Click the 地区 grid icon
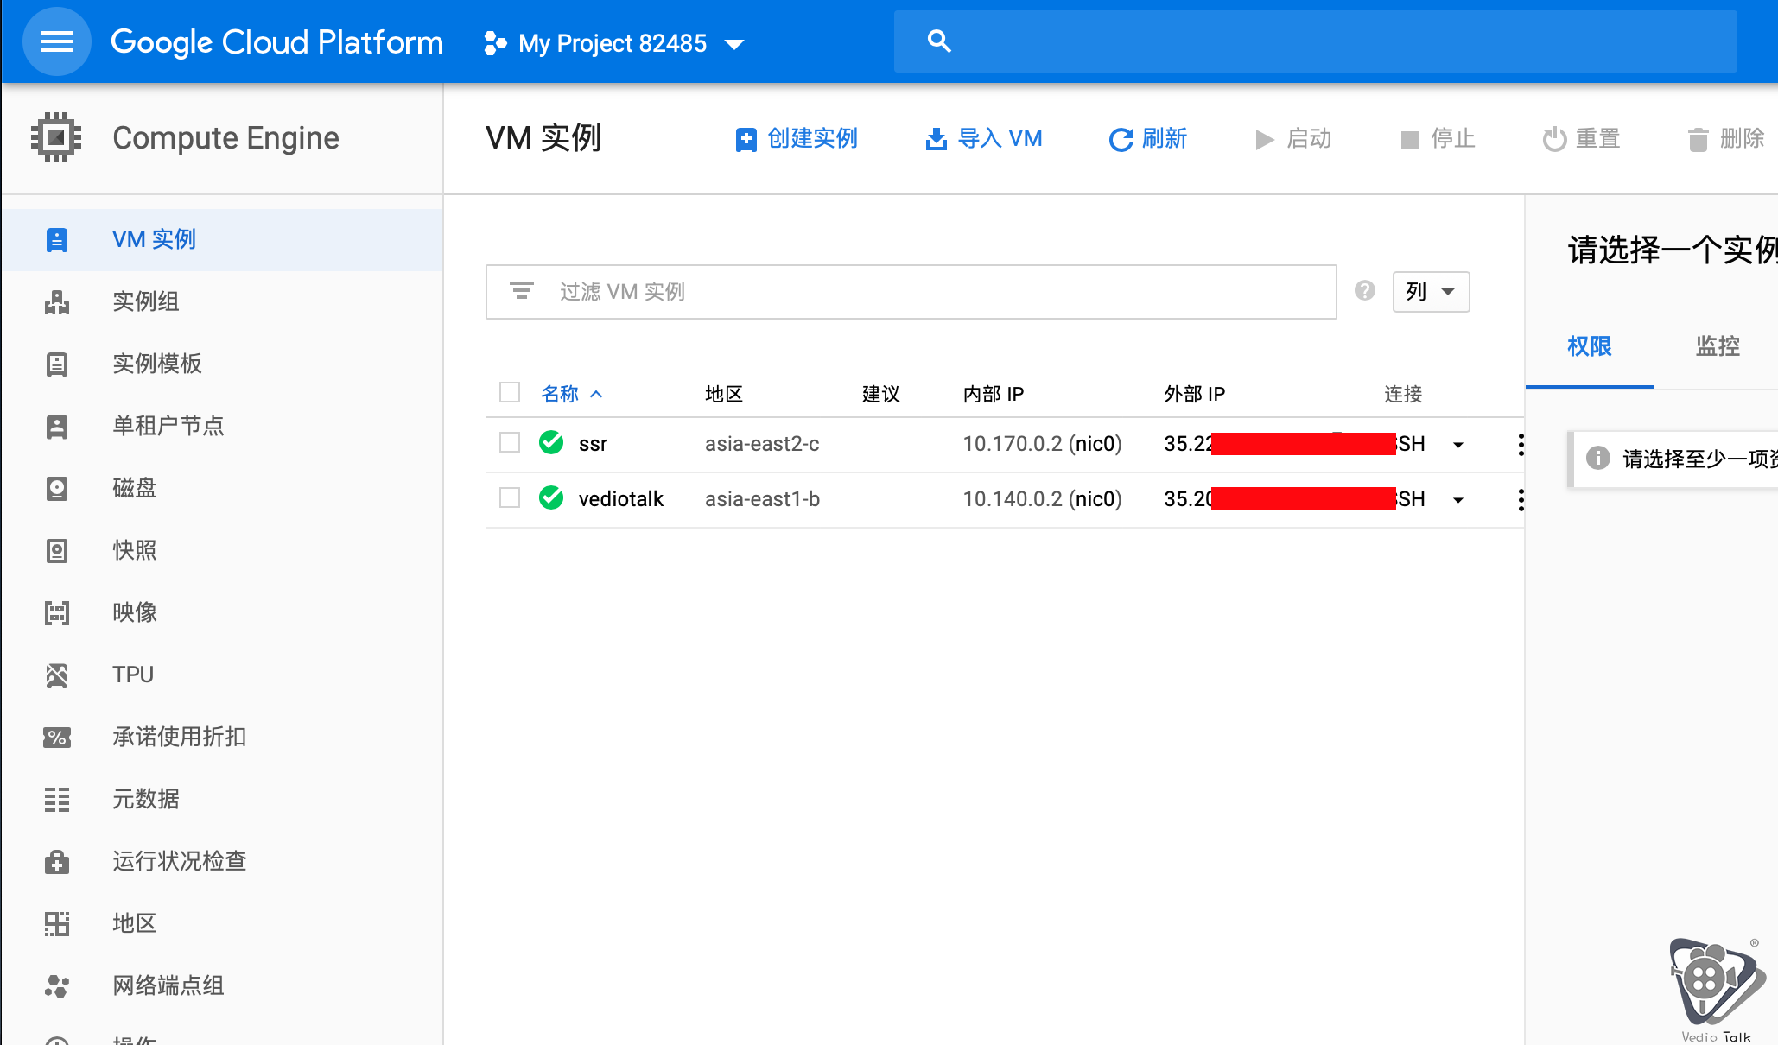Screen dimensions: 1778x1045 (57, 923)
